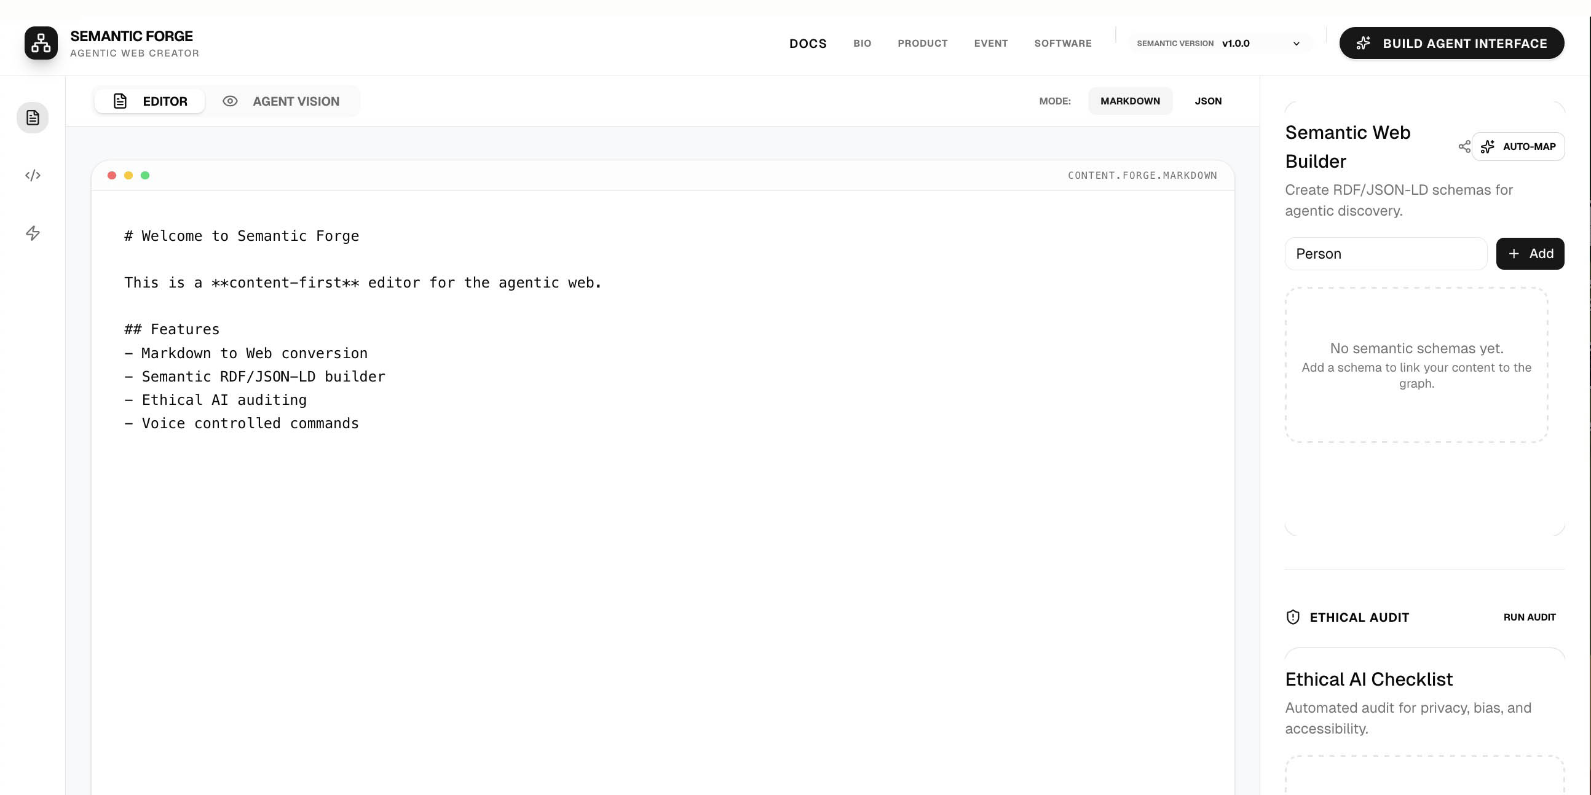Select the code view icon in the sidebar
The image size is (1591, 795).
32,174
